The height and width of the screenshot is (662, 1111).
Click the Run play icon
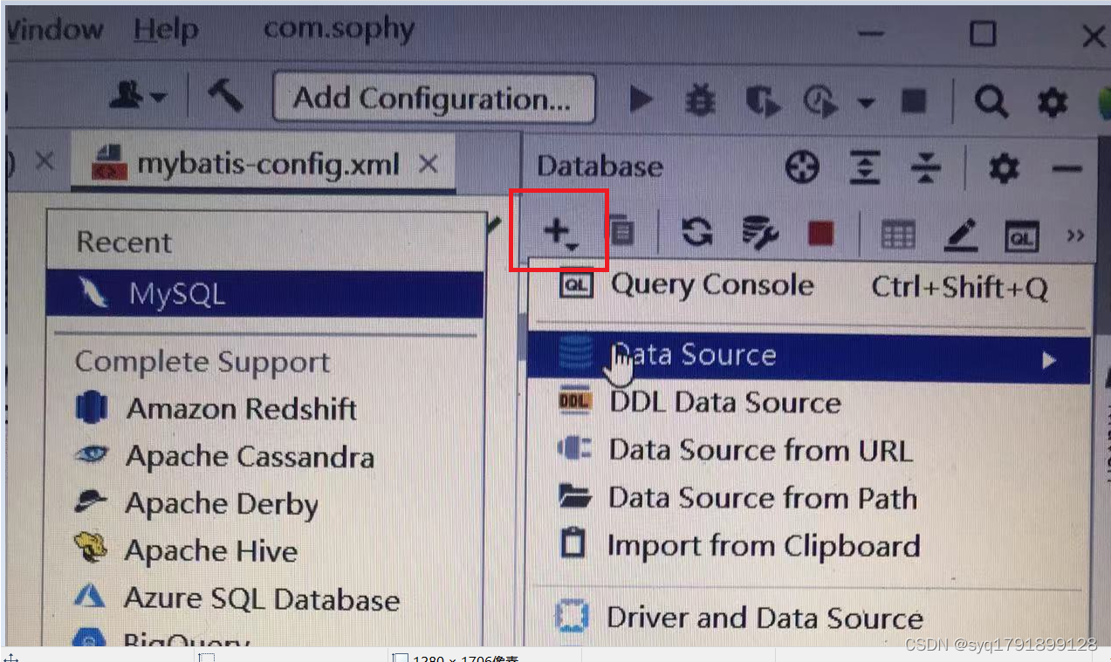[x=641, y=99]
